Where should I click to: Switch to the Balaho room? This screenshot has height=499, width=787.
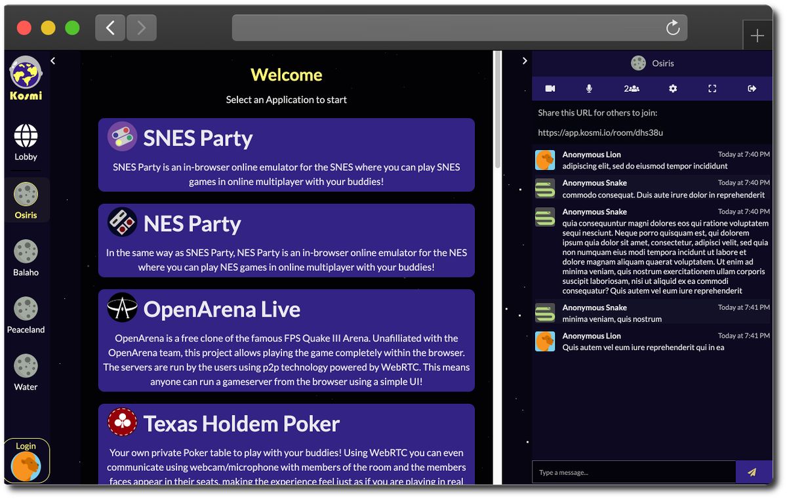point(26,258)
